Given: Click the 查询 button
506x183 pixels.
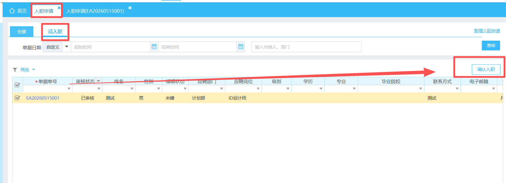Looking at the screenshot, I should (491, 45).
